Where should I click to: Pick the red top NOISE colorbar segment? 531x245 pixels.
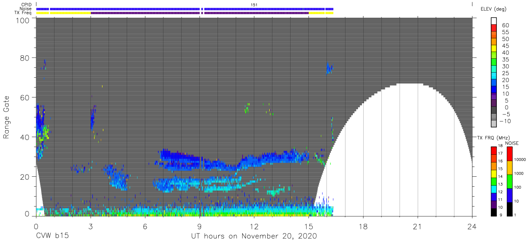pyautogui.click(x=509, y=154)
